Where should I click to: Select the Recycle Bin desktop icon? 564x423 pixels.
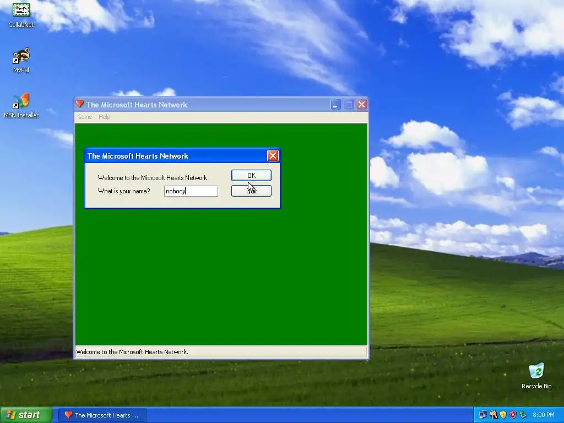click(536, 376)
